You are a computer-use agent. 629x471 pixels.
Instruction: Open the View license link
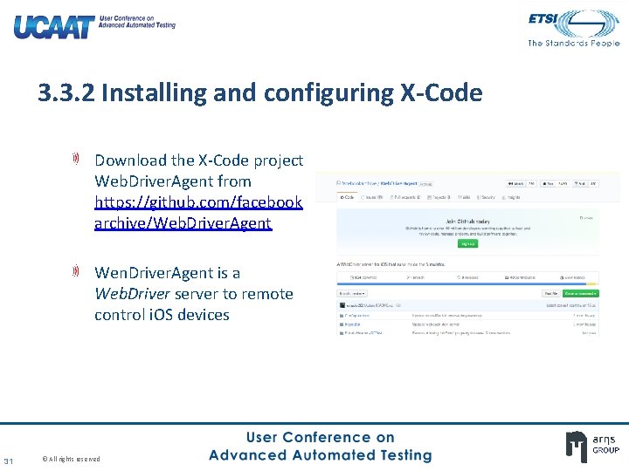[x=572, y=277]
